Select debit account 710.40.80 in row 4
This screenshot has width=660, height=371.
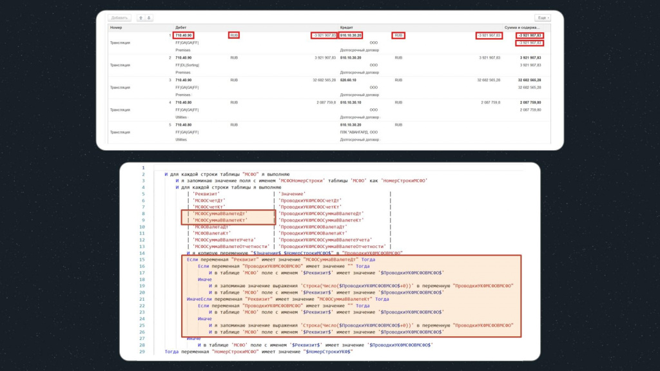click(x=184, y=102)
